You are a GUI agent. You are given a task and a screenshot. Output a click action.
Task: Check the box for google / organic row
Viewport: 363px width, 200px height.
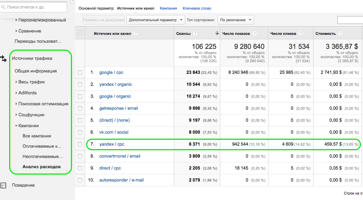click(80, 96)
